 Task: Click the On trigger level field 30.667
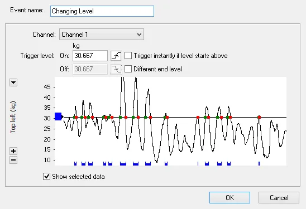coord(90,56)
